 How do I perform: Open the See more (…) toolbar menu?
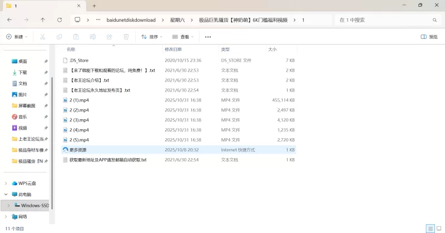point(208,37)
